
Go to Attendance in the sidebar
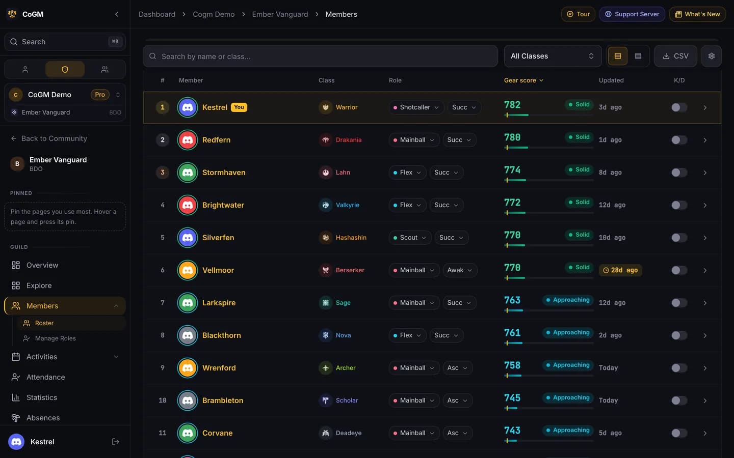click(x=65, y=377)
